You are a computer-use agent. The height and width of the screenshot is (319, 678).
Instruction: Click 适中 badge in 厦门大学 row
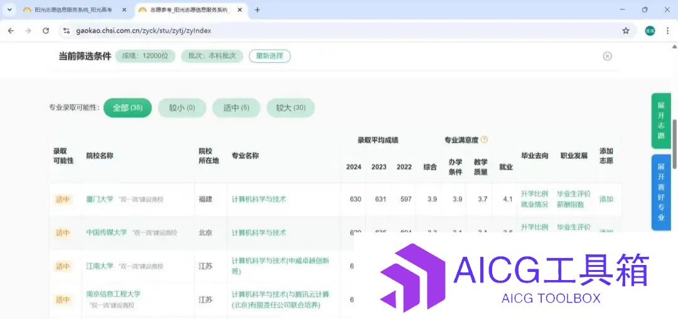coord(63,199)
